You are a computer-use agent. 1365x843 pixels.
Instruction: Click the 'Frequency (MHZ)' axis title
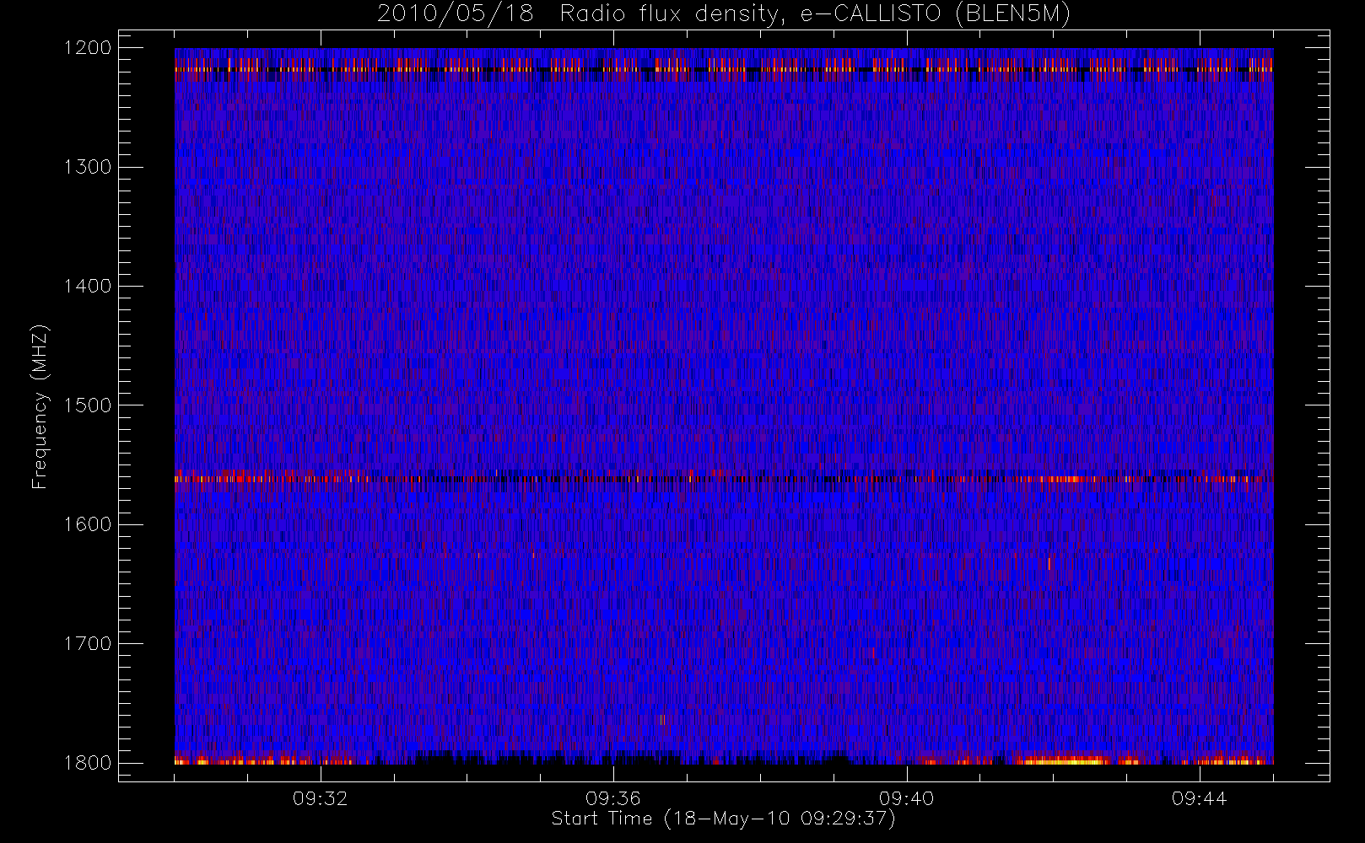click(40, 405)
